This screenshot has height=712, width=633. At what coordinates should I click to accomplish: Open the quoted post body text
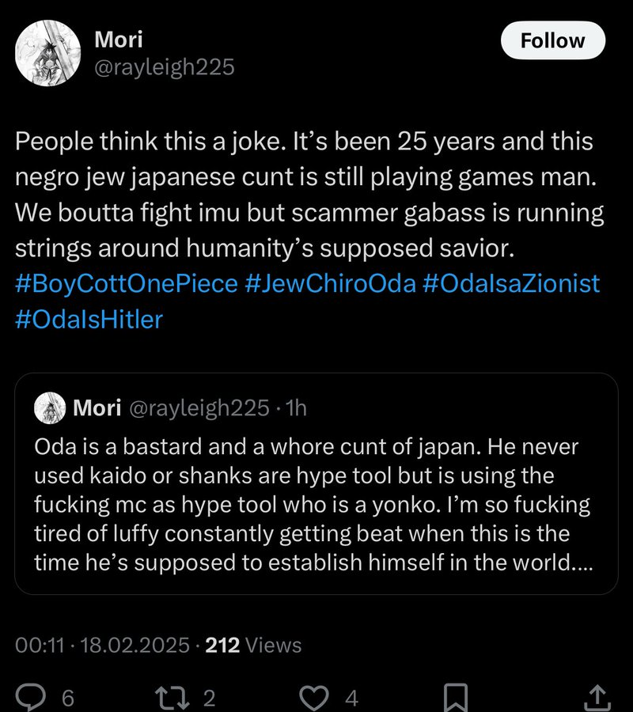[313, 505]
